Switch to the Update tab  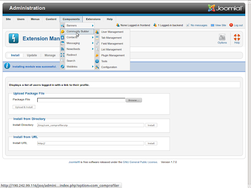32,55
